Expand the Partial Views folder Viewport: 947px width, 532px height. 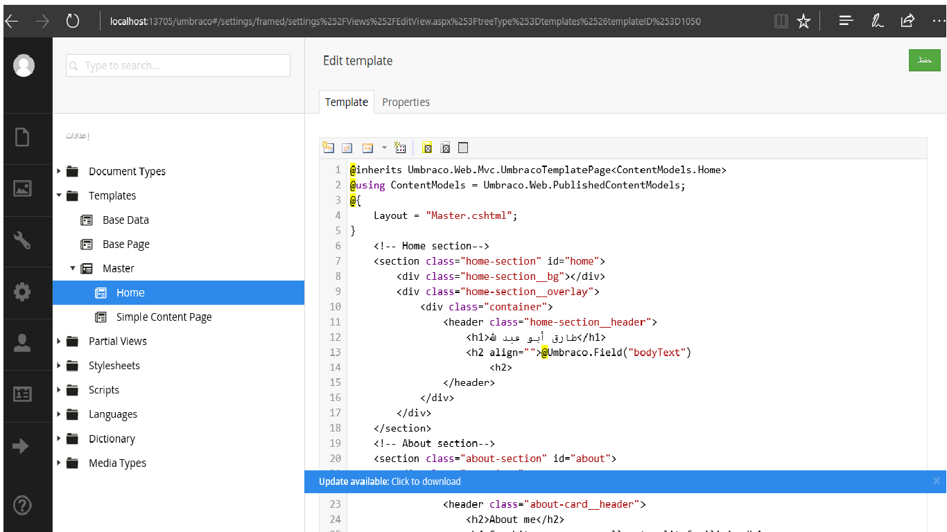pyautogui.click(x=59, y=341)
